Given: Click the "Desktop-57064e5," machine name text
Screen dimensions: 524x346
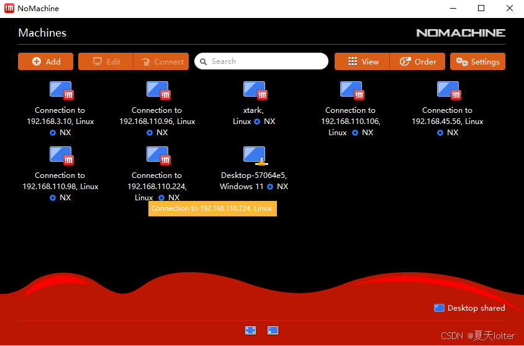Looking at the screenshot, I should point(254,175).
